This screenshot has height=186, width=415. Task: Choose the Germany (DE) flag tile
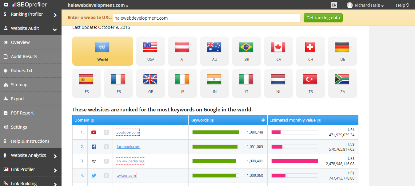pyautogui.click(x=342, y=51)
